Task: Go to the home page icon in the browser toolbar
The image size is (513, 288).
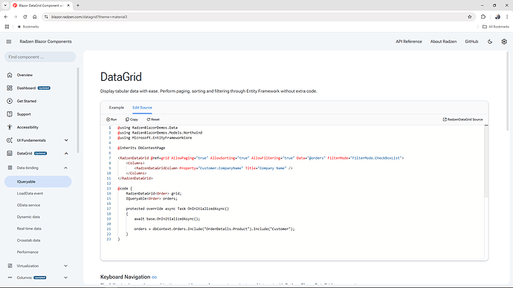Action: pyautogui.click(x=35, y=16)
